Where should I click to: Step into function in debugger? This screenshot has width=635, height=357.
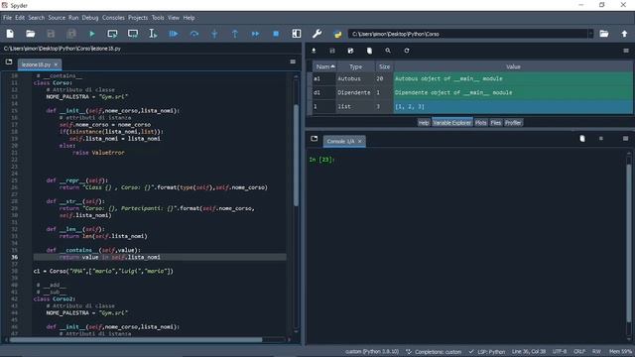tap(214, 34)
